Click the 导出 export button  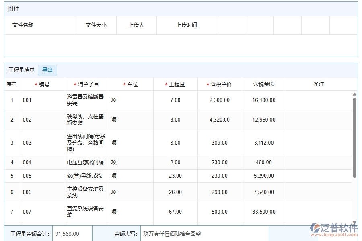47,70
